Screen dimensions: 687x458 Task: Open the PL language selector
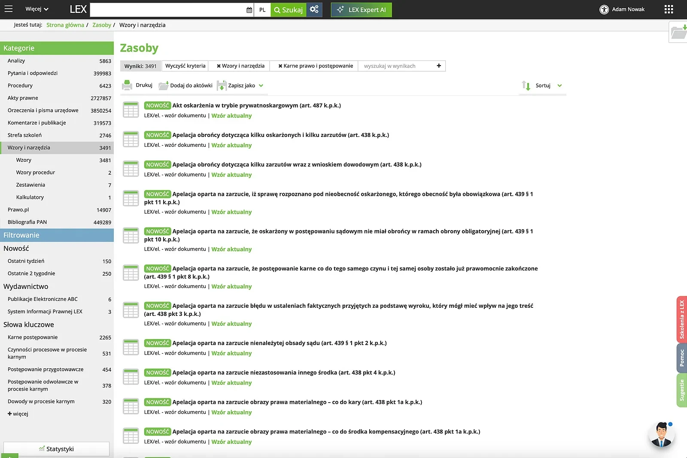click(262, 10)
